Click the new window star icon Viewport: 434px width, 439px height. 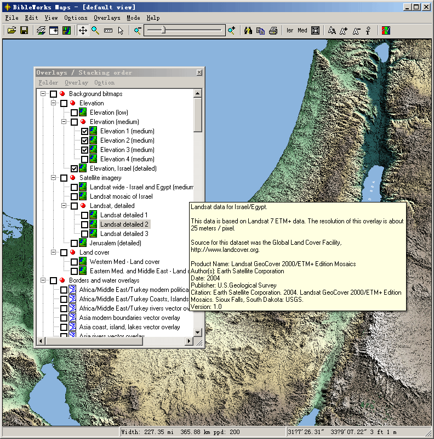(x=54, y=30)
